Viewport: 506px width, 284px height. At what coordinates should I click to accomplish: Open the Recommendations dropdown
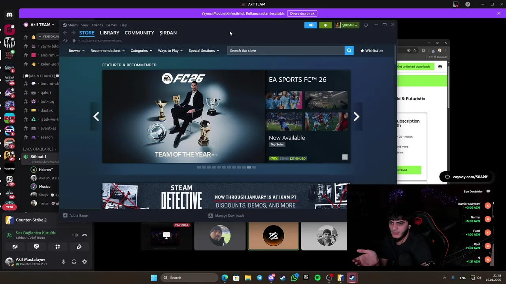[108, 50]
